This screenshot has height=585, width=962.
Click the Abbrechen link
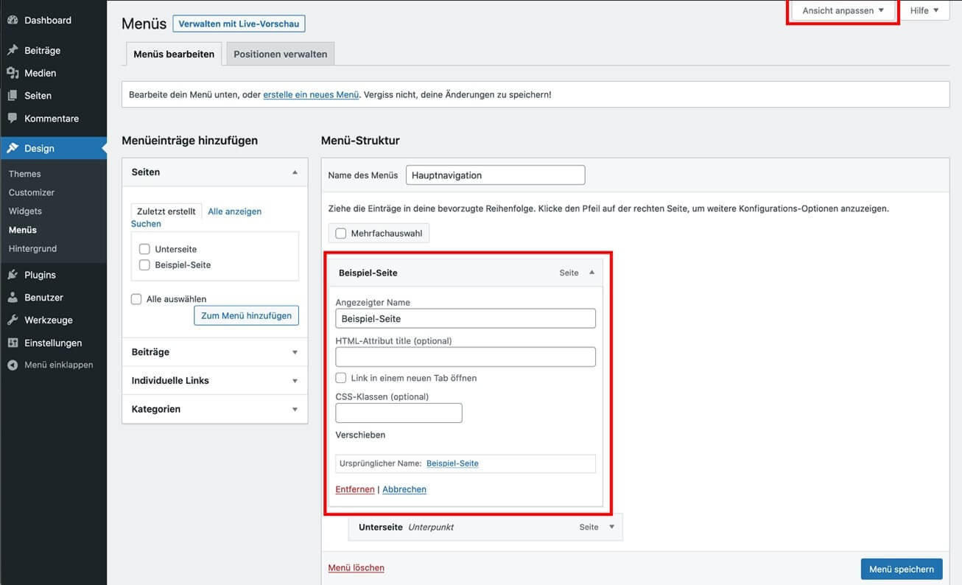point(404,489)
